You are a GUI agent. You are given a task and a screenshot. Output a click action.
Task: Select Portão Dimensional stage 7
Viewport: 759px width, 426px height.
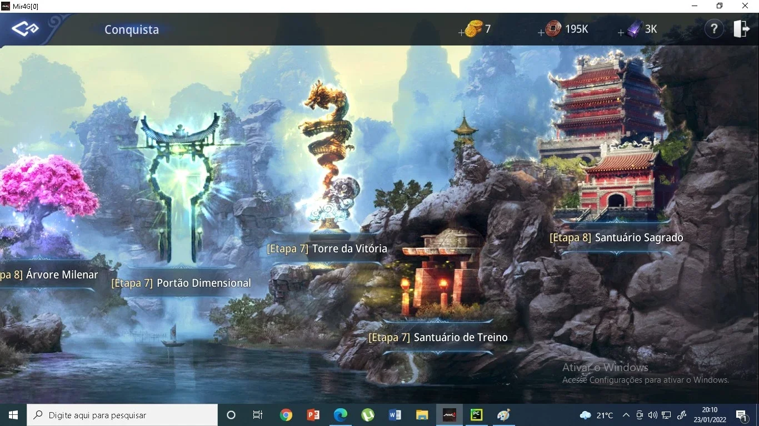(181, 283)
